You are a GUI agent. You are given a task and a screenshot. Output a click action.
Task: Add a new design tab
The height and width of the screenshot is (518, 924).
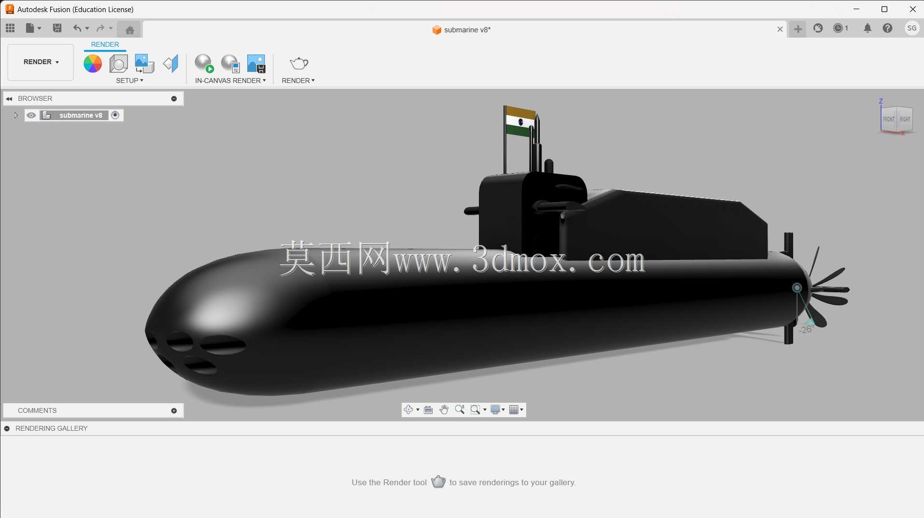(x=798, y=29)
